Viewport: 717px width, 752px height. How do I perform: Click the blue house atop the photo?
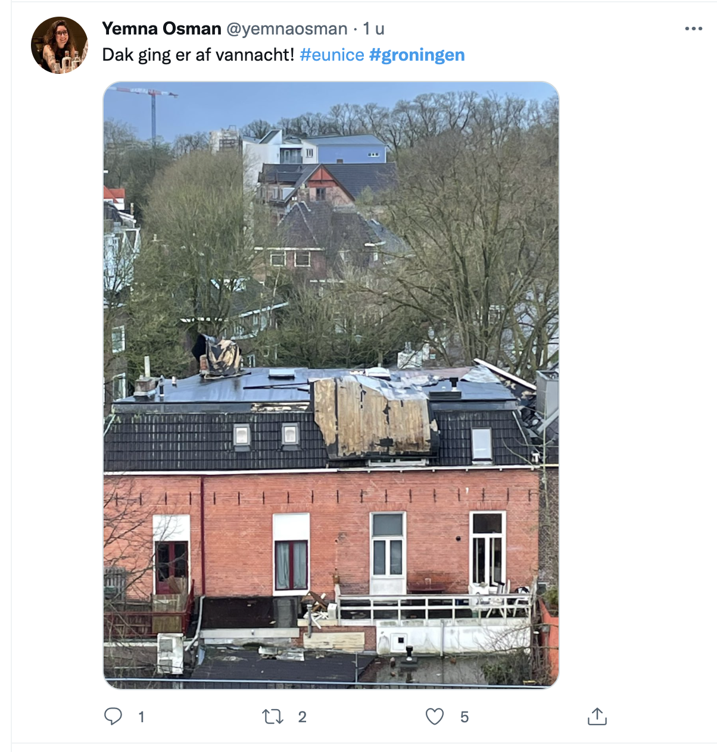pyautogui.click(x=351, y=150)
